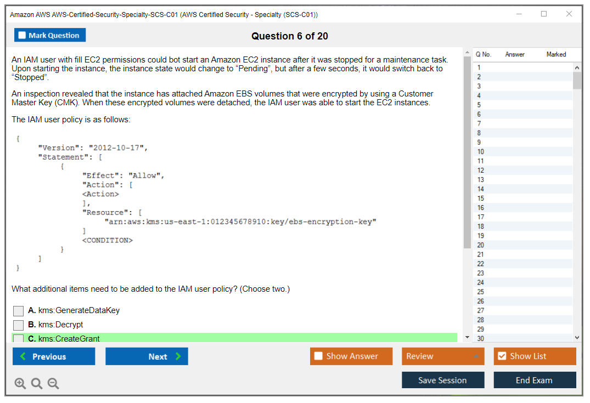Open the Review dropdown

coord(443,356)
